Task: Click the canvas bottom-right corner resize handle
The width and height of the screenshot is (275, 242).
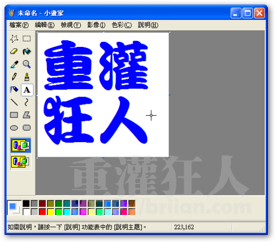Action: [x=169, y=158]
